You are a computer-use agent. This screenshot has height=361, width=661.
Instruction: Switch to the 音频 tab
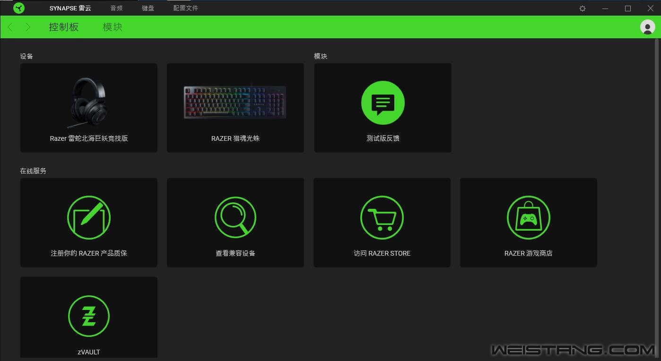[116, 8]
